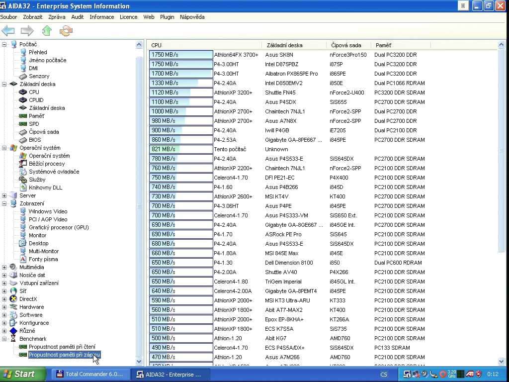Screen dimensions: 509x382
Task: Click the Služby gears icon
Action: (23, 180)
